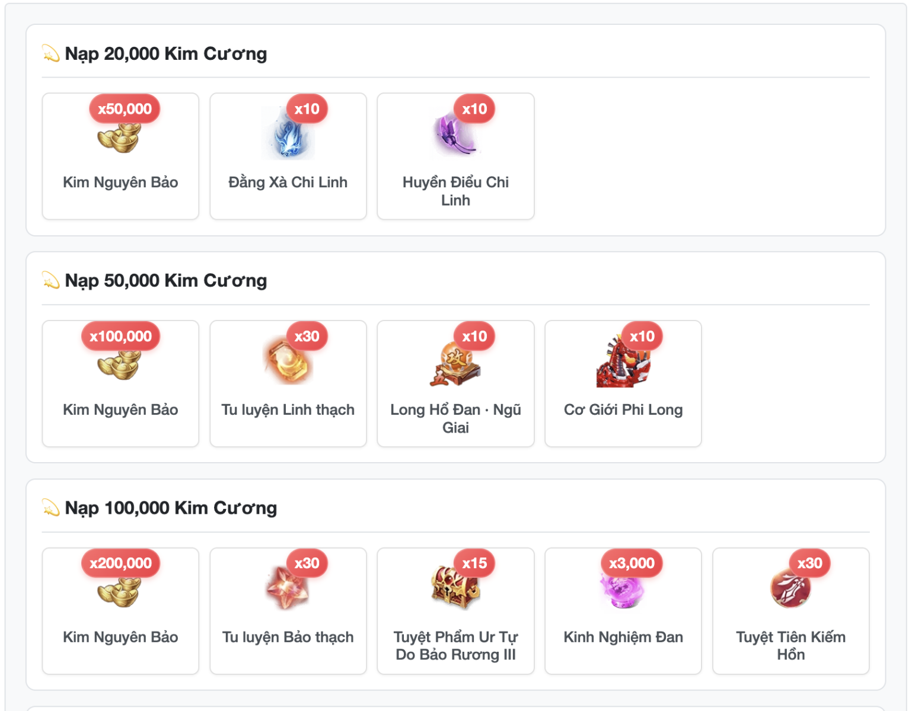This screenshot has width=915, height=711.
Task: Click the gold ingot icon in 20,000 tier
Action: click(120, 137)
